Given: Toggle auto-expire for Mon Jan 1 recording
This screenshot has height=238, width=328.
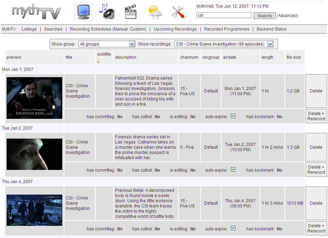Looking at the screenshot, I should tap(233, 116).
